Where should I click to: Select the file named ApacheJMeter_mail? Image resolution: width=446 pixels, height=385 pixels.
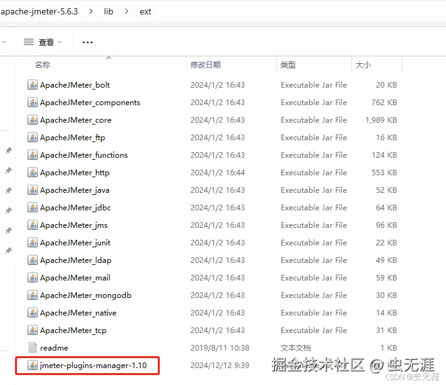(75, 278)
